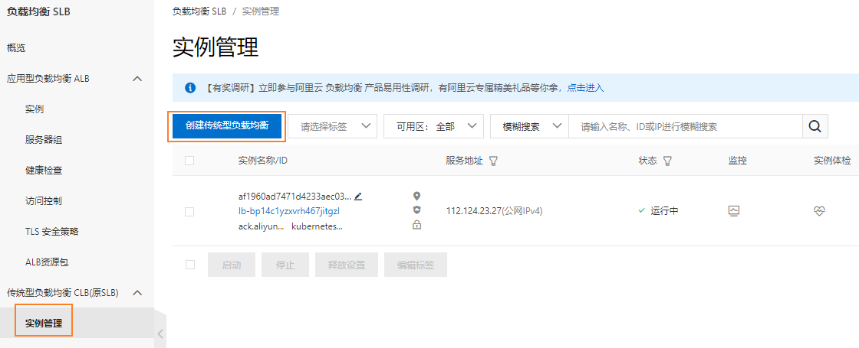Click the 实例体检 column header
Screen dimensions: 859x348
coord(833,161)
